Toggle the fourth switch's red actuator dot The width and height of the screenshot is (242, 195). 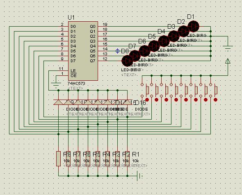pyautogui.click(x=176, y=100)
